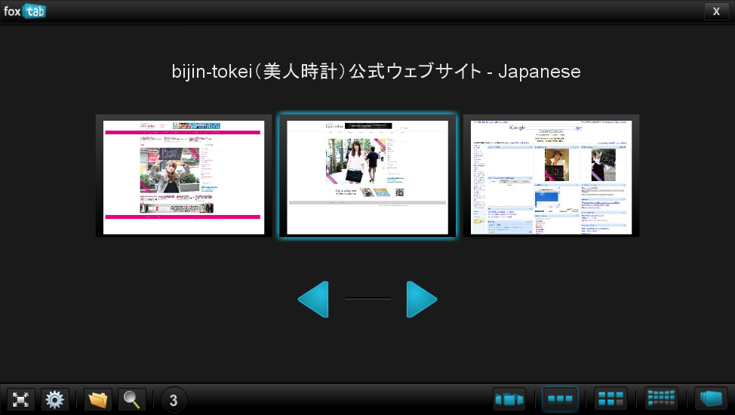Select the three-in-row layout view

[560, 399]
